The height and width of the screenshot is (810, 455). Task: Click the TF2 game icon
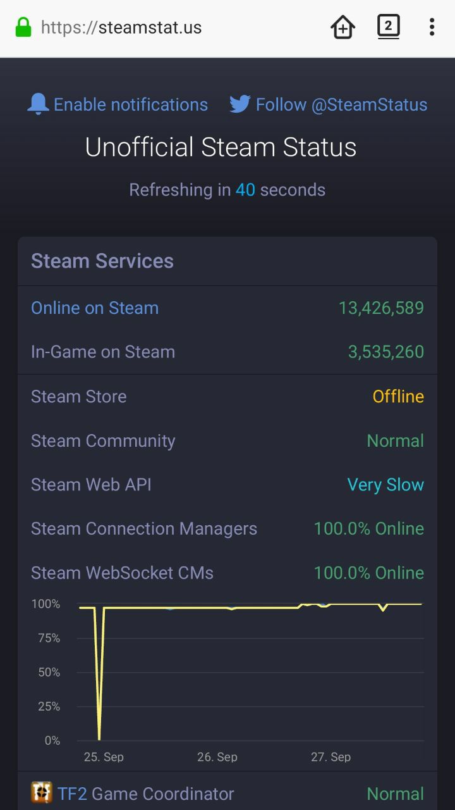42,792
